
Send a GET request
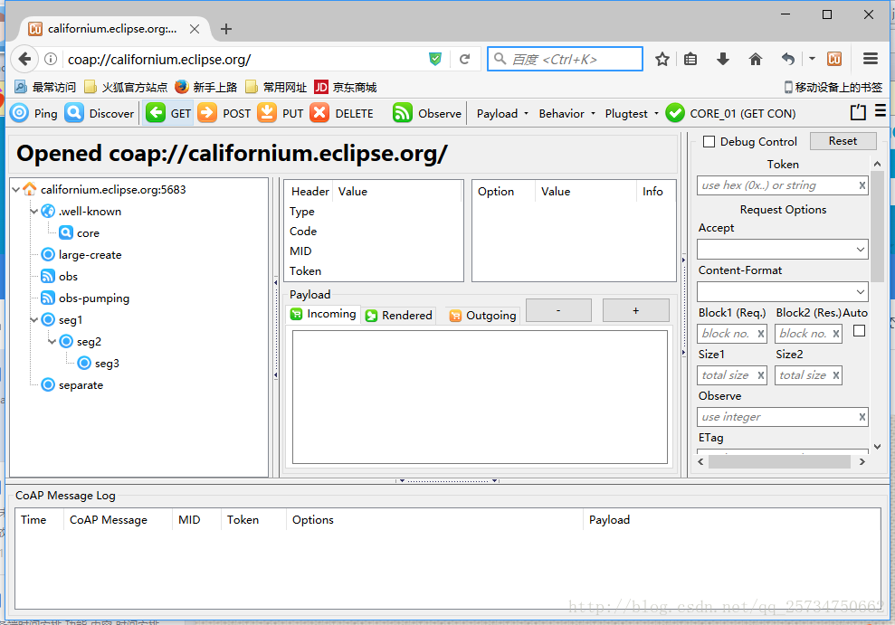coord(168,113)
